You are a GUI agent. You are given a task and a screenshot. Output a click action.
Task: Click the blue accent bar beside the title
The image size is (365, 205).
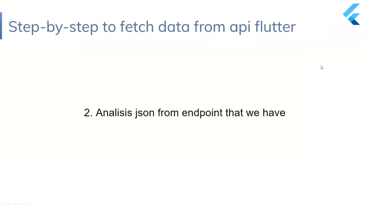pos(1,26)
